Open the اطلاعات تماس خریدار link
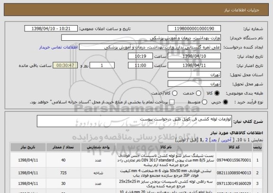 point(58,47)
